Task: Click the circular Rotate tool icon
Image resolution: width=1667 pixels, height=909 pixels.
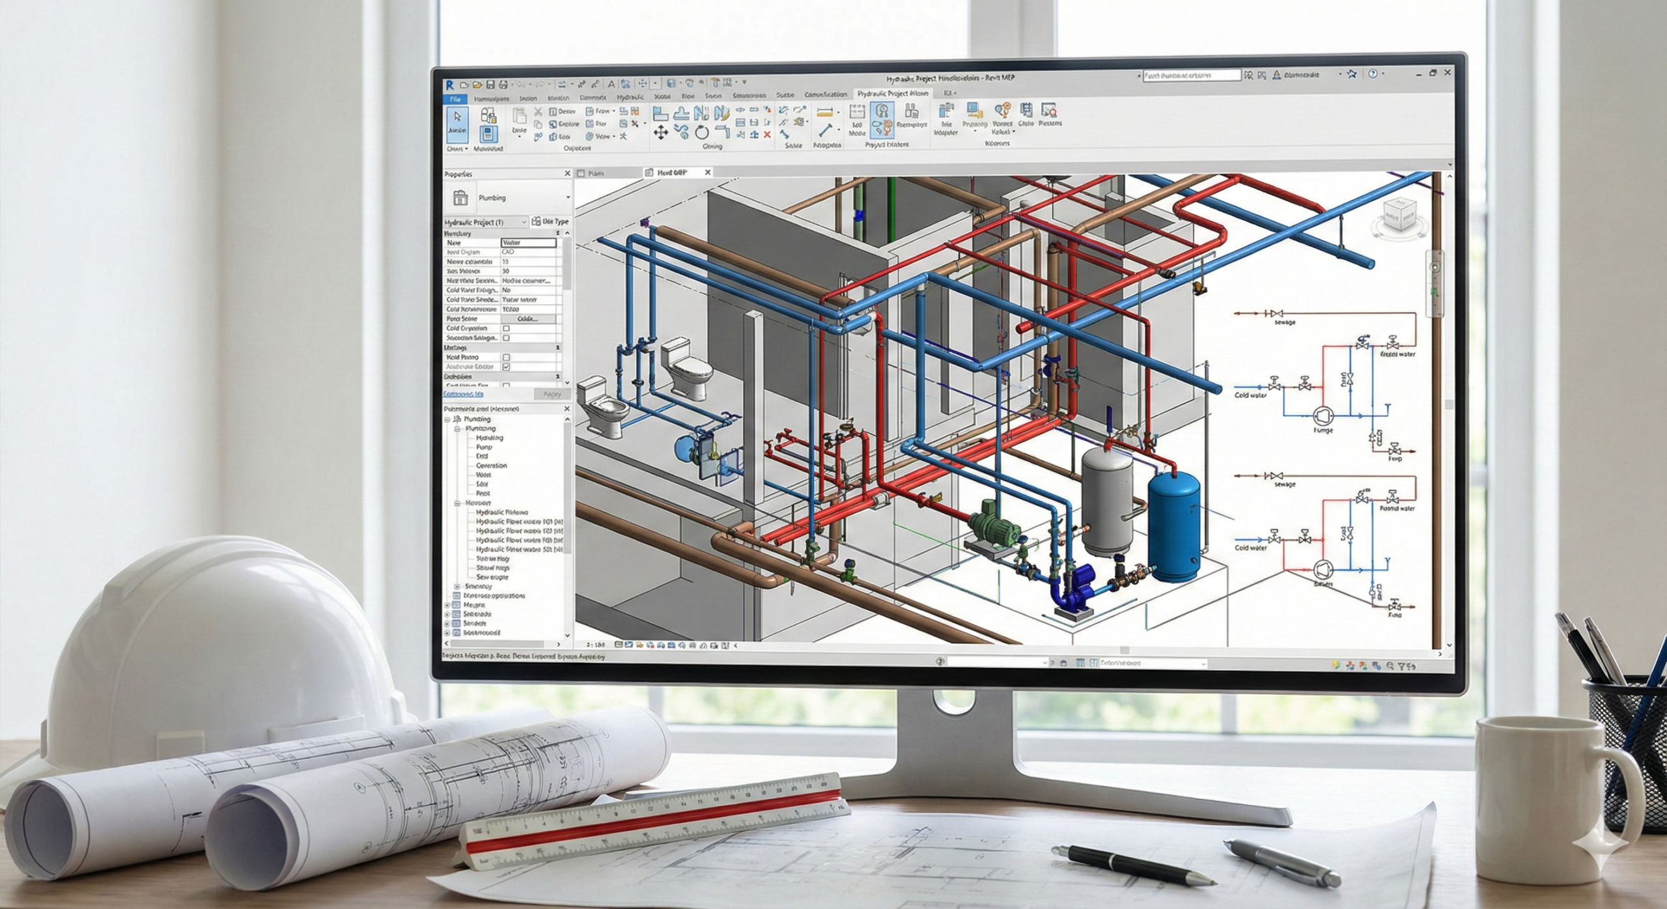Action: pos(701,133)
